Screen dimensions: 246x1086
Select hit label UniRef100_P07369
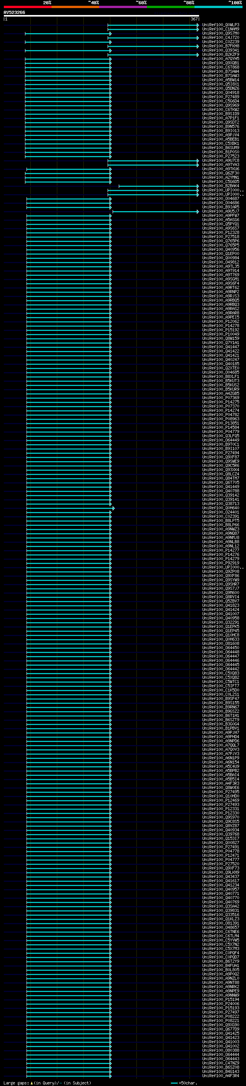[x=220, y=398]
